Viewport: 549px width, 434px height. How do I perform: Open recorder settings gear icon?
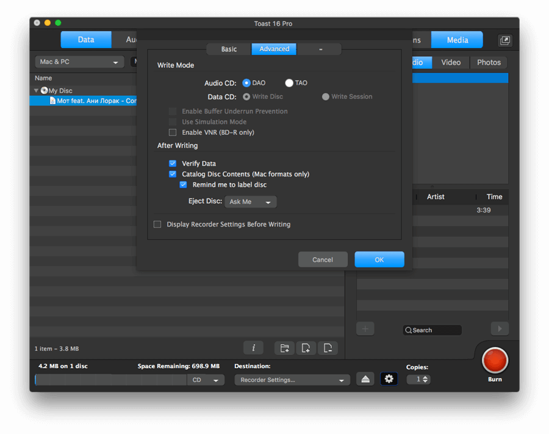389,378
